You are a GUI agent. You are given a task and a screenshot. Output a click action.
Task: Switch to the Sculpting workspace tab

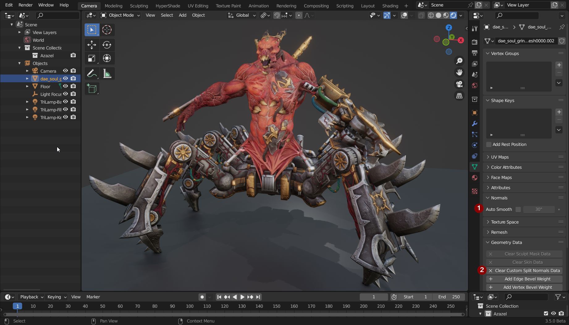pyautogui.click(x=139, y=6)
